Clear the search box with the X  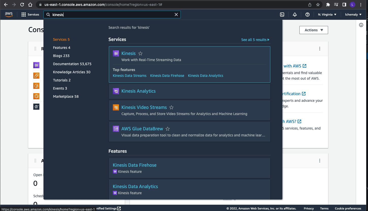176,15
